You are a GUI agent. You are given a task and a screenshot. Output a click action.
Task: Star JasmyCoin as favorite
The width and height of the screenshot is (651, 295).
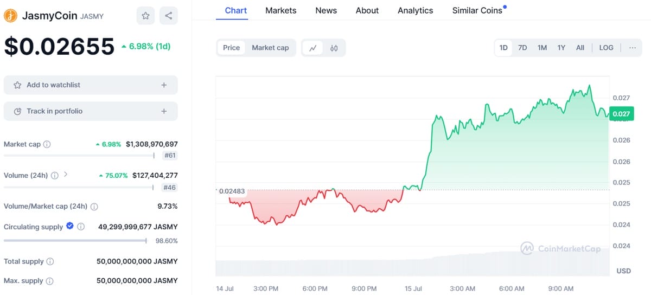145,16
